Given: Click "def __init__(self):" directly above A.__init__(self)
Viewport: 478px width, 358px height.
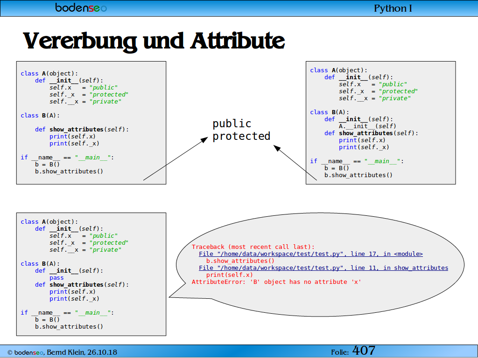Looking at the screenshot, I should click(x=358, y=119).
